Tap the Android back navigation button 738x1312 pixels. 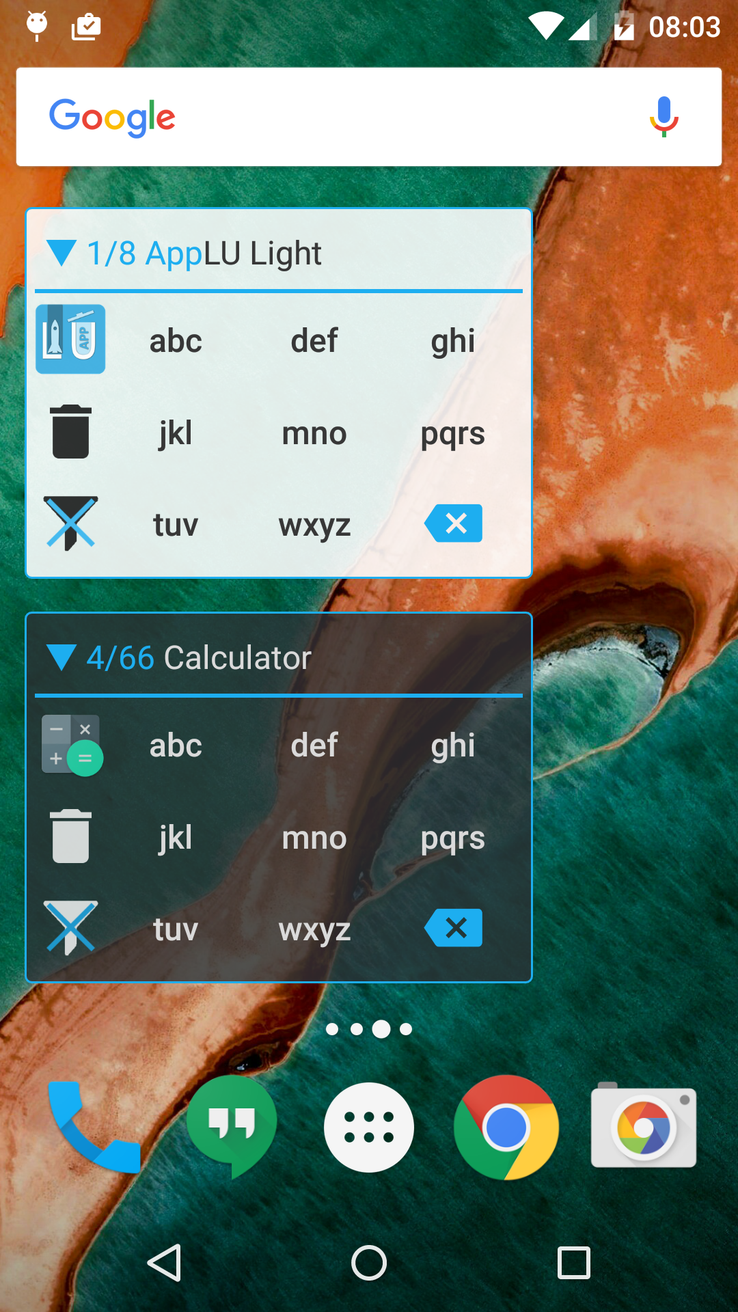[x=165, y=1262]
